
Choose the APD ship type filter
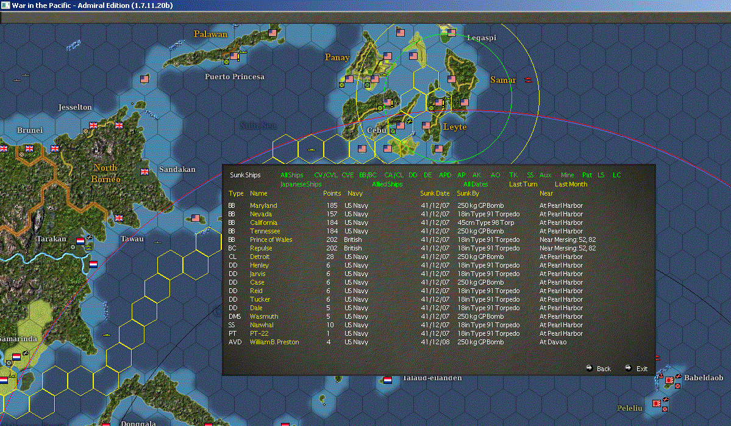coord(445,176)
